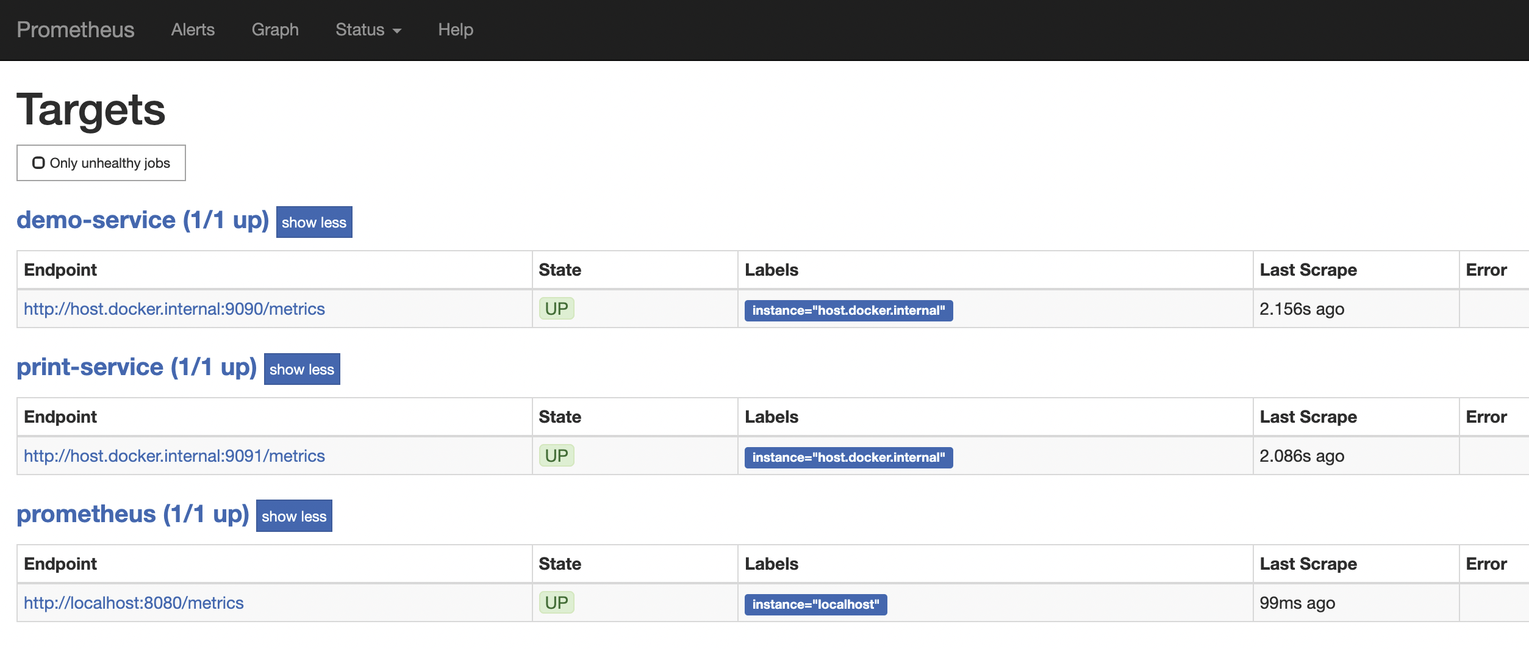
Task: Click Last Scrape header in print-service table
Action: [x=1308, y=417]
